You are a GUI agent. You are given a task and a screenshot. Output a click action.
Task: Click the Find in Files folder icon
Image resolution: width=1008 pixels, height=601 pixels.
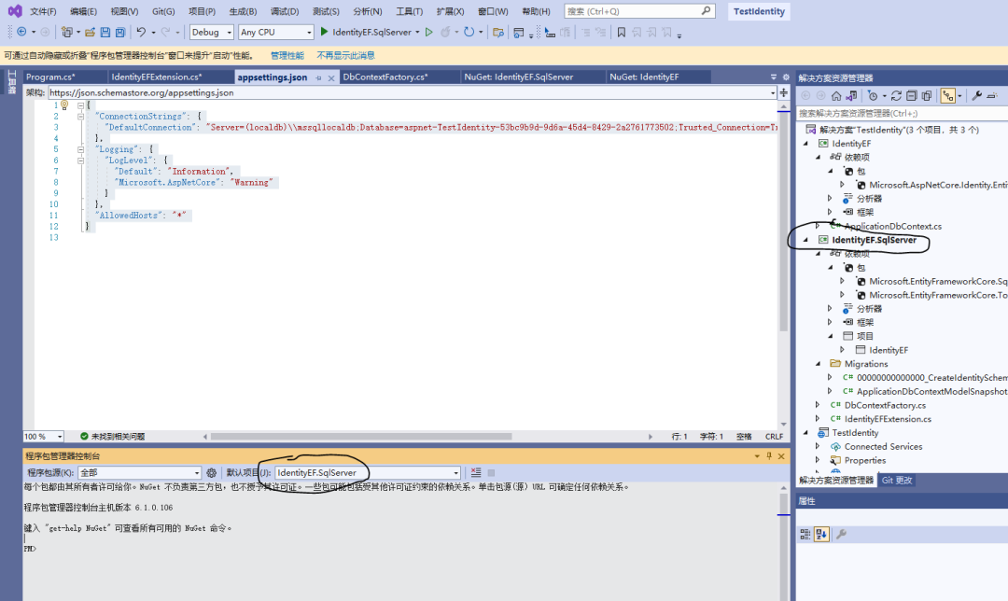[498, 32]
